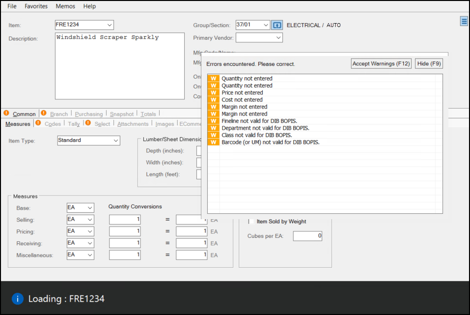470x315 pixels.
Task: Click the Loading : FRE1234 status message
Action: (66, 299)
